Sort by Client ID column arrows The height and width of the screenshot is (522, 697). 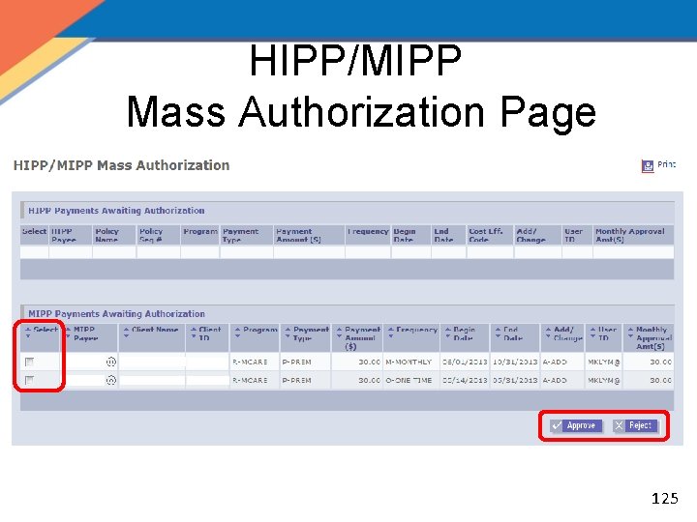(194, 333)
